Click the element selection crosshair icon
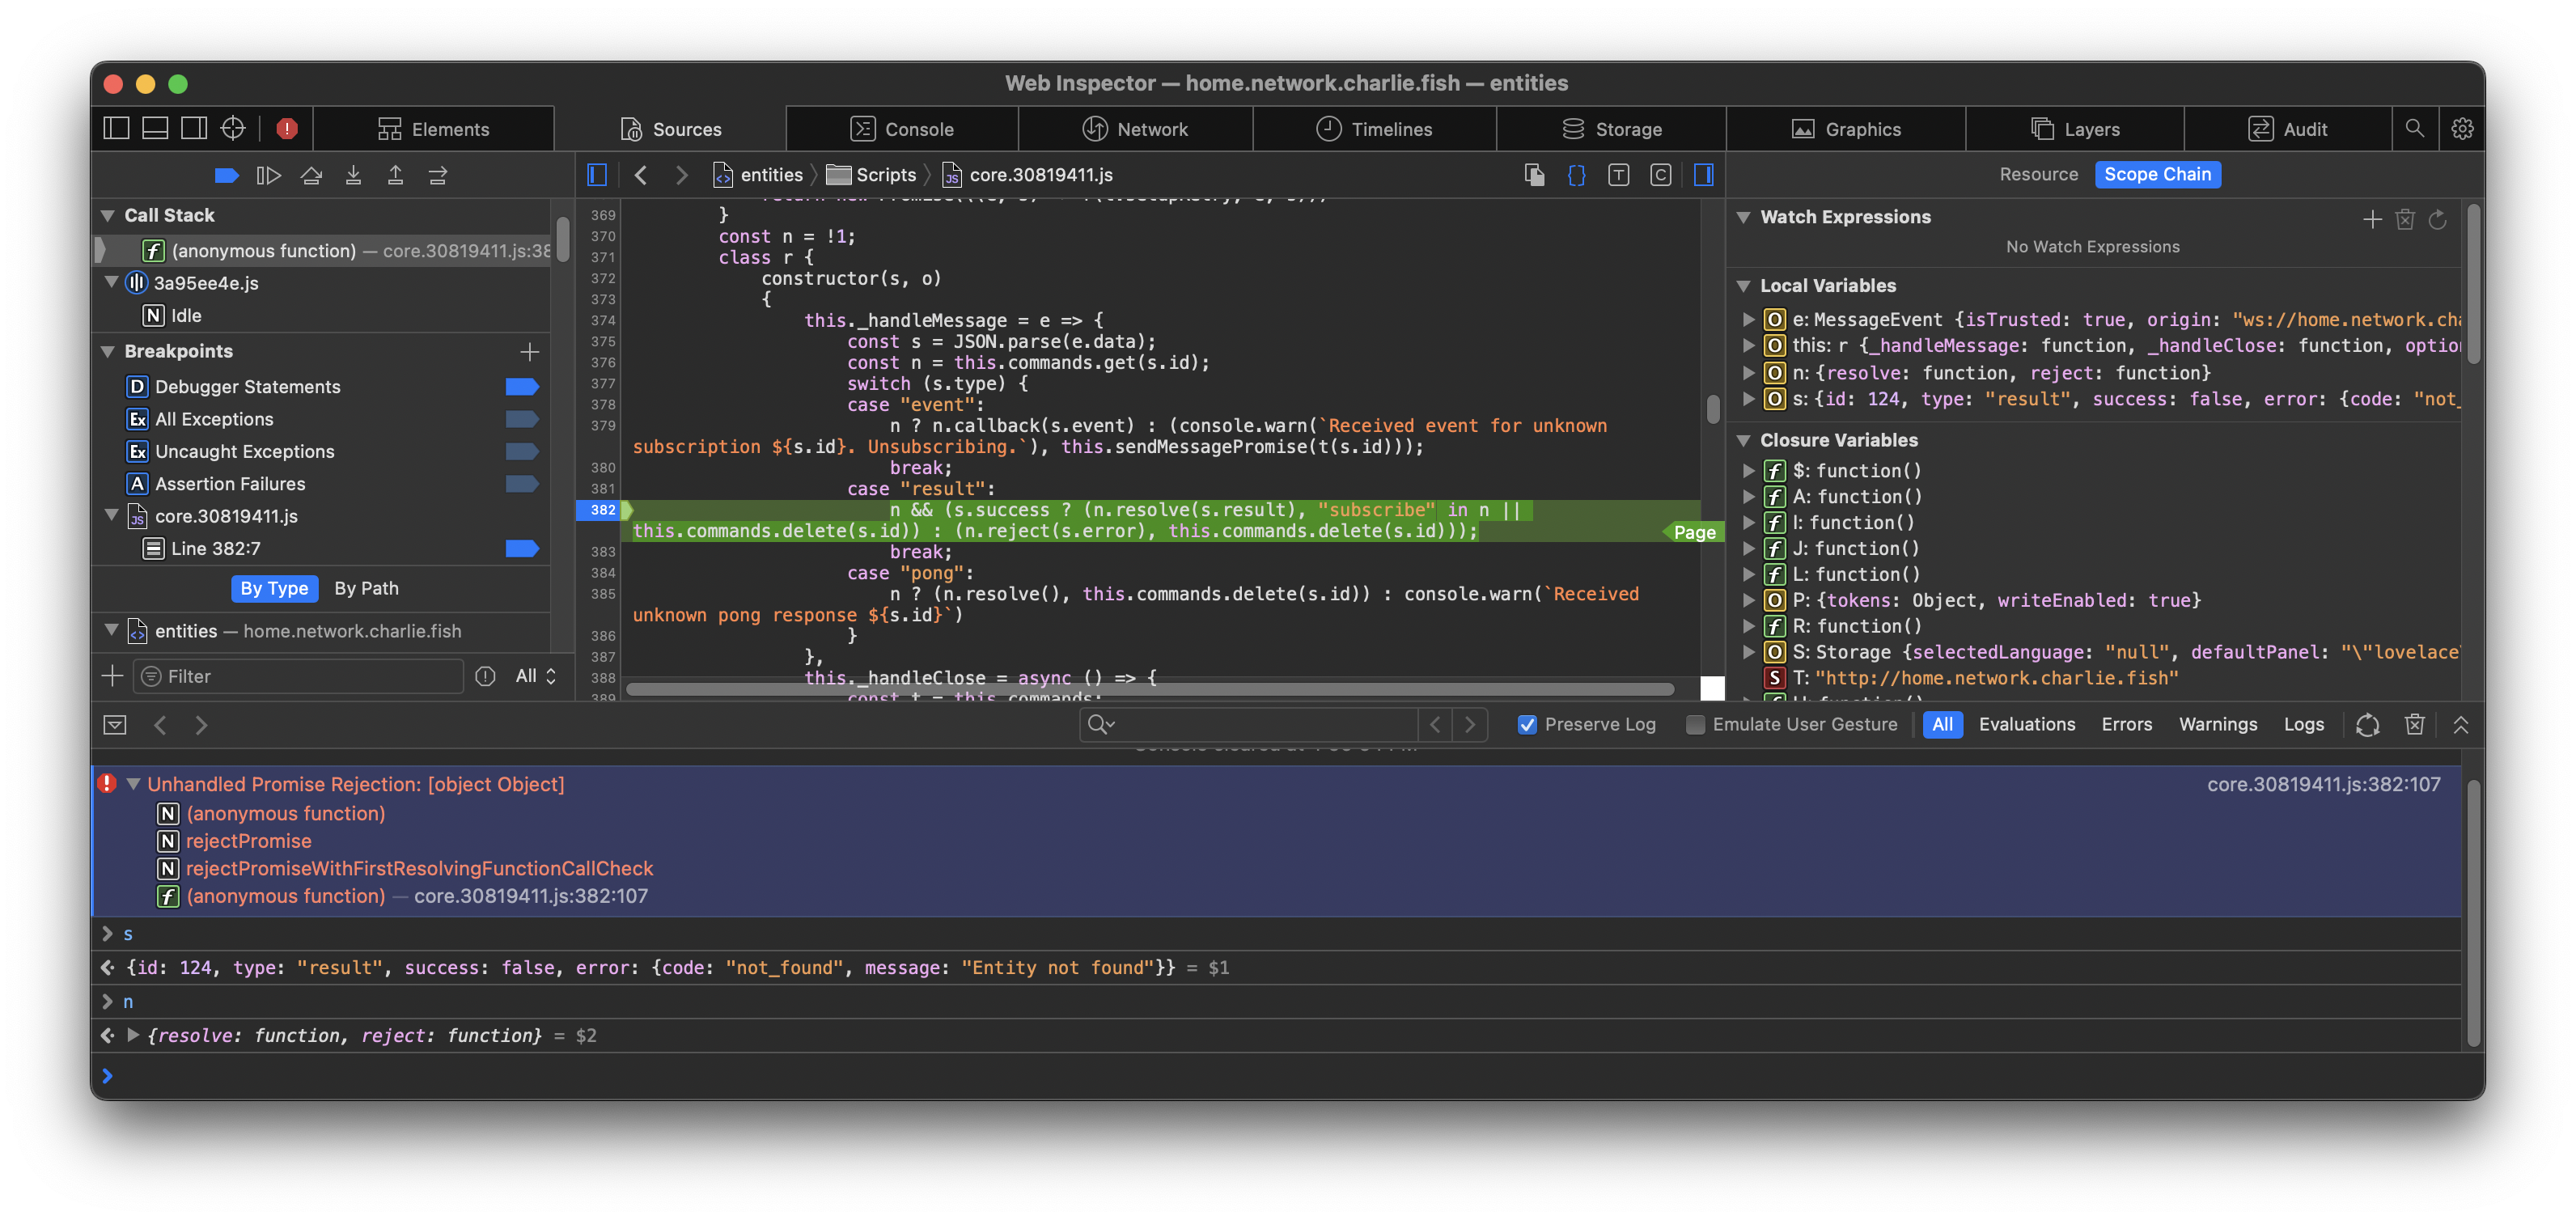This screenshot has height=1220, width=2576. [233, 128]
